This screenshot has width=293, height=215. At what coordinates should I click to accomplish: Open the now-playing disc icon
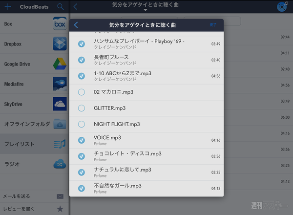pos(282,7)
